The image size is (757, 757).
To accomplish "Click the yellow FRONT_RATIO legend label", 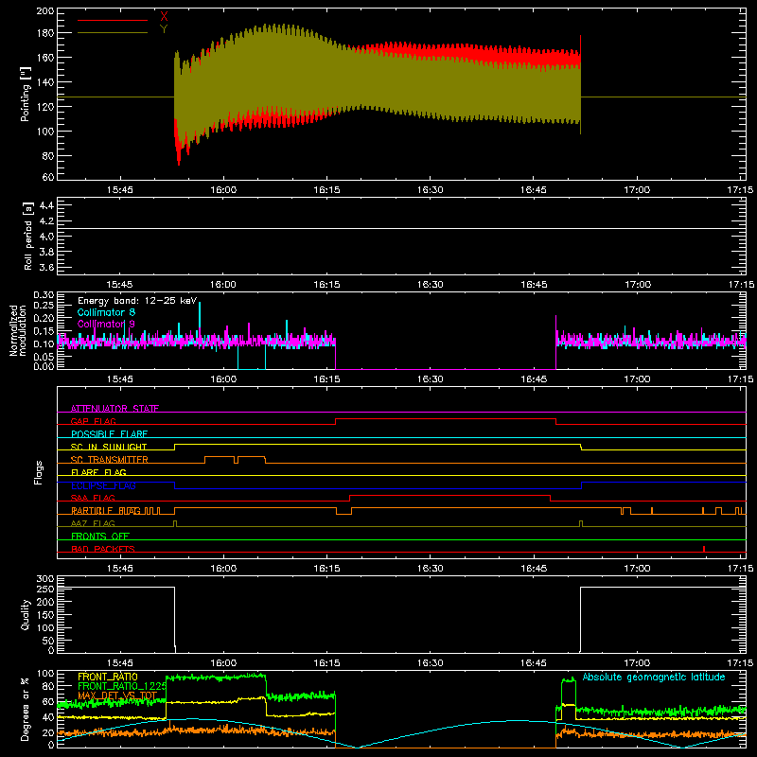I will [107, 677].
